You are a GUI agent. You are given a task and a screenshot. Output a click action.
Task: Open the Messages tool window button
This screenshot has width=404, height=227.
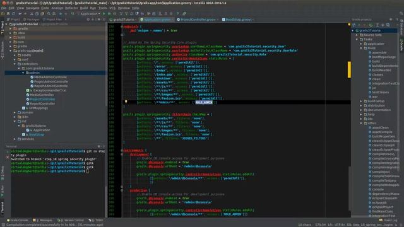pos(42,220)
